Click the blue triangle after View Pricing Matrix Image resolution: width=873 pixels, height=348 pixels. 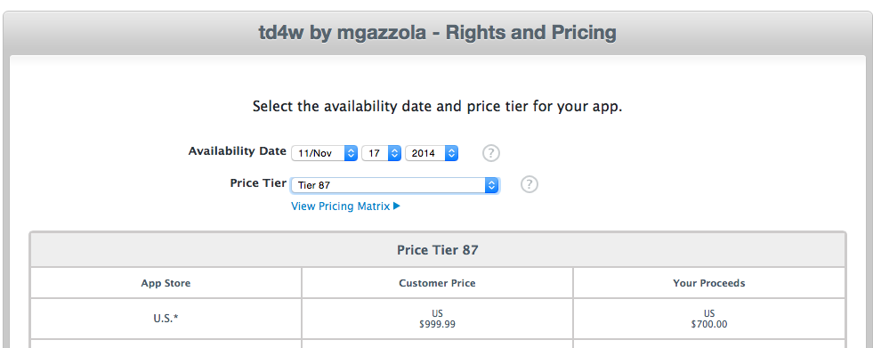click(x=396, y=206)
